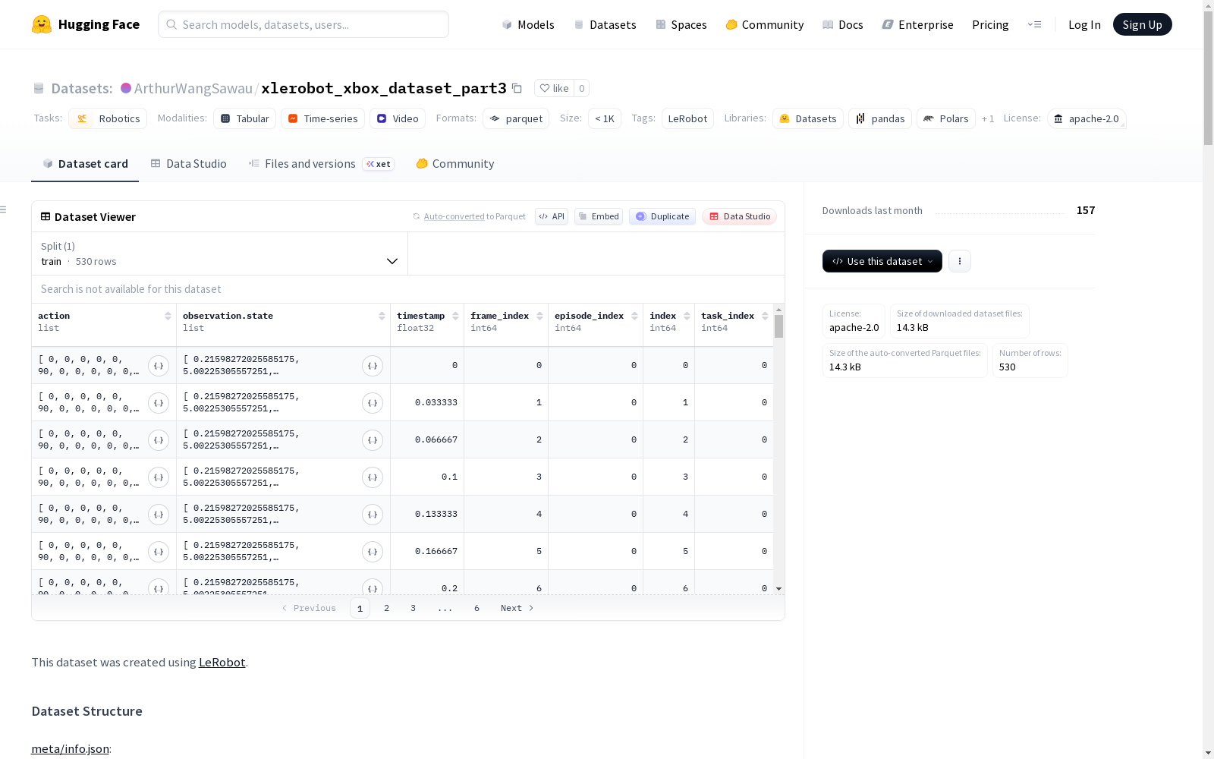The image size is (1214, 759).
Task: Jump to page 6 of the table
Action: [476, 608]
